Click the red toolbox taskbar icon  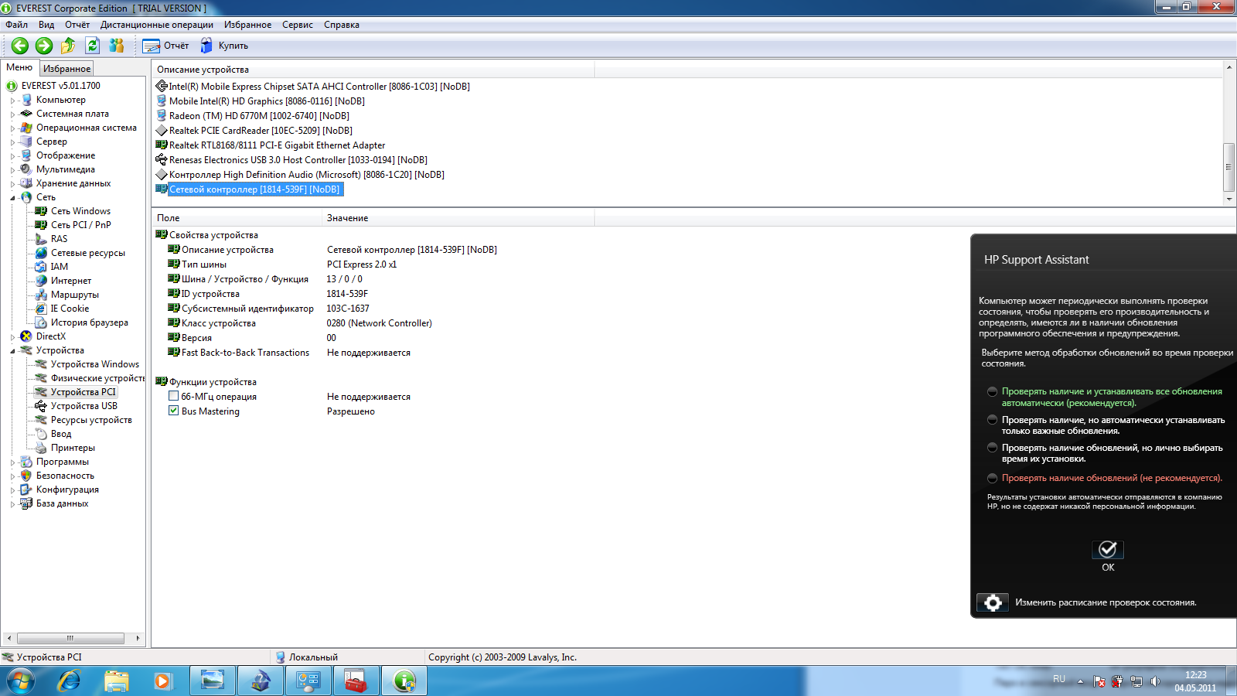tap(356, 681)
